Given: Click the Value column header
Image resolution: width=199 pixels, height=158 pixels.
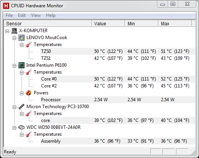Looking at the screenshot, I should point(108,23).
